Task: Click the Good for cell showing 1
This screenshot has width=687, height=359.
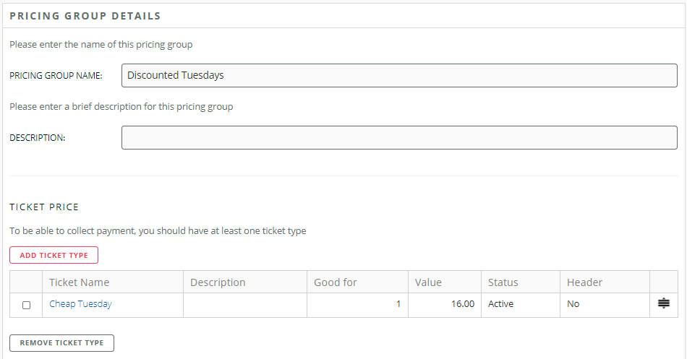Action: coord(357,304)
